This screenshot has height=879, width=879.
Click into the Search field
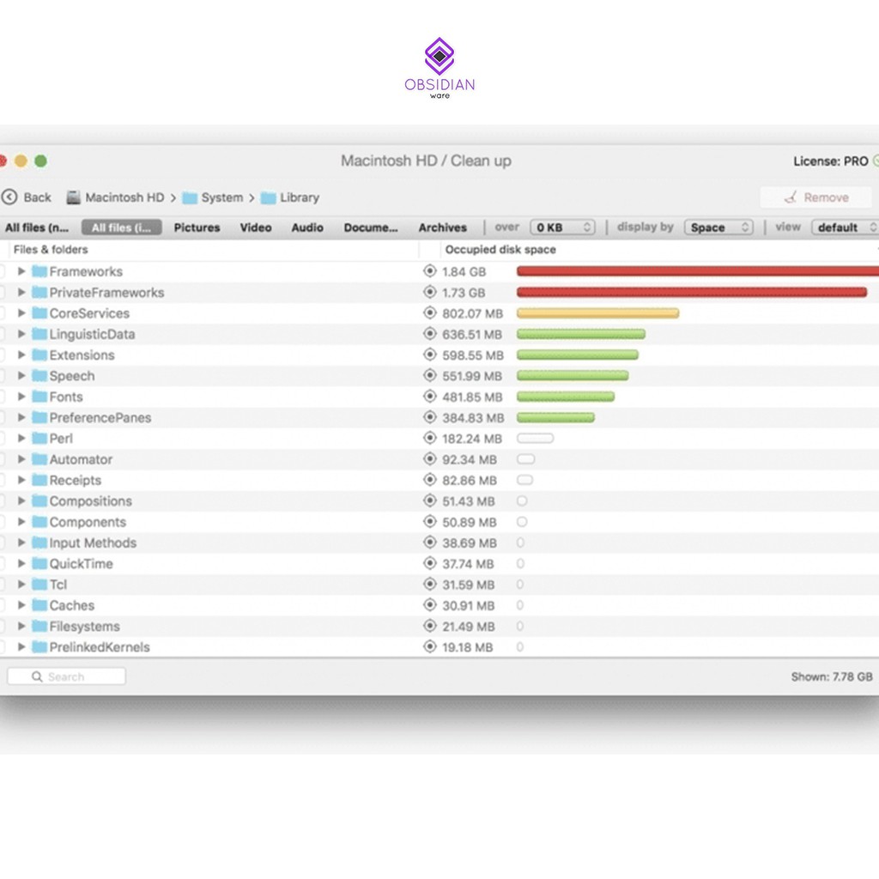67,676
